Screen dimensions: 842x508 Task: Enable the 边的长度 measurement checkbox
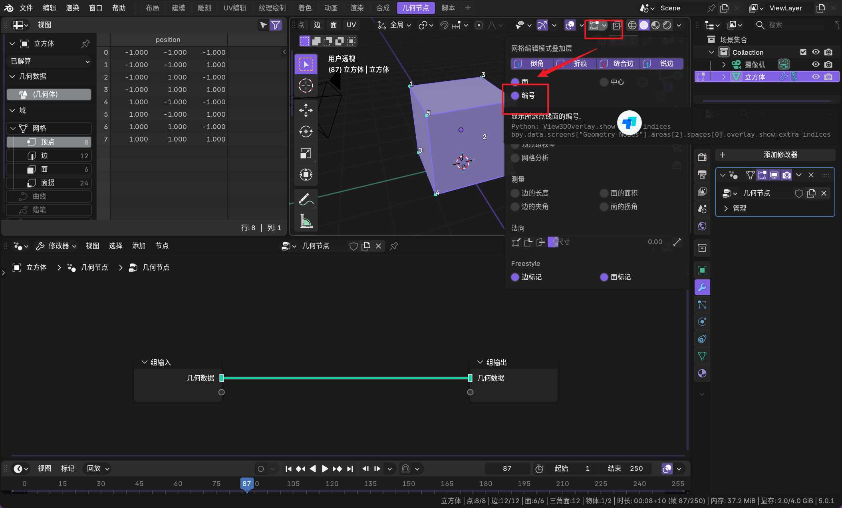tap(515, 193)
